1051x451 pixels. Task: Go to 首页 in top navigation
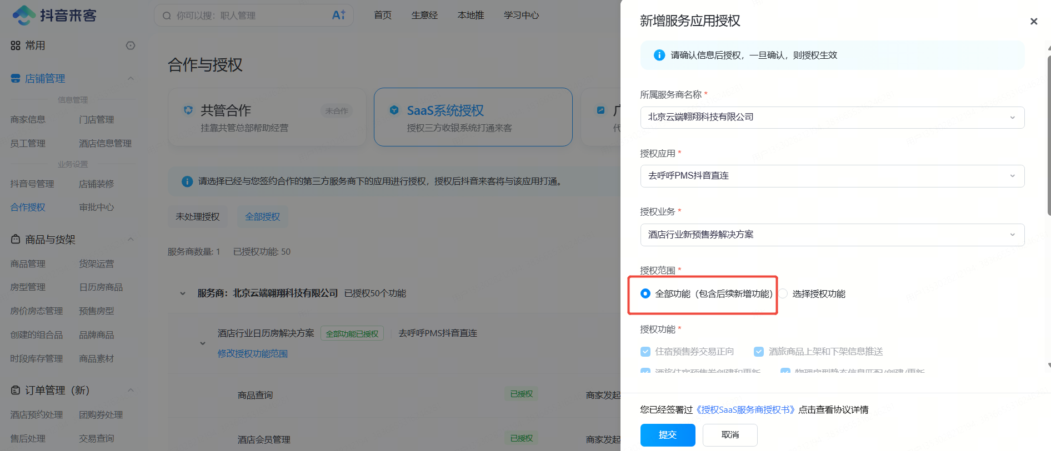[383, 15]
